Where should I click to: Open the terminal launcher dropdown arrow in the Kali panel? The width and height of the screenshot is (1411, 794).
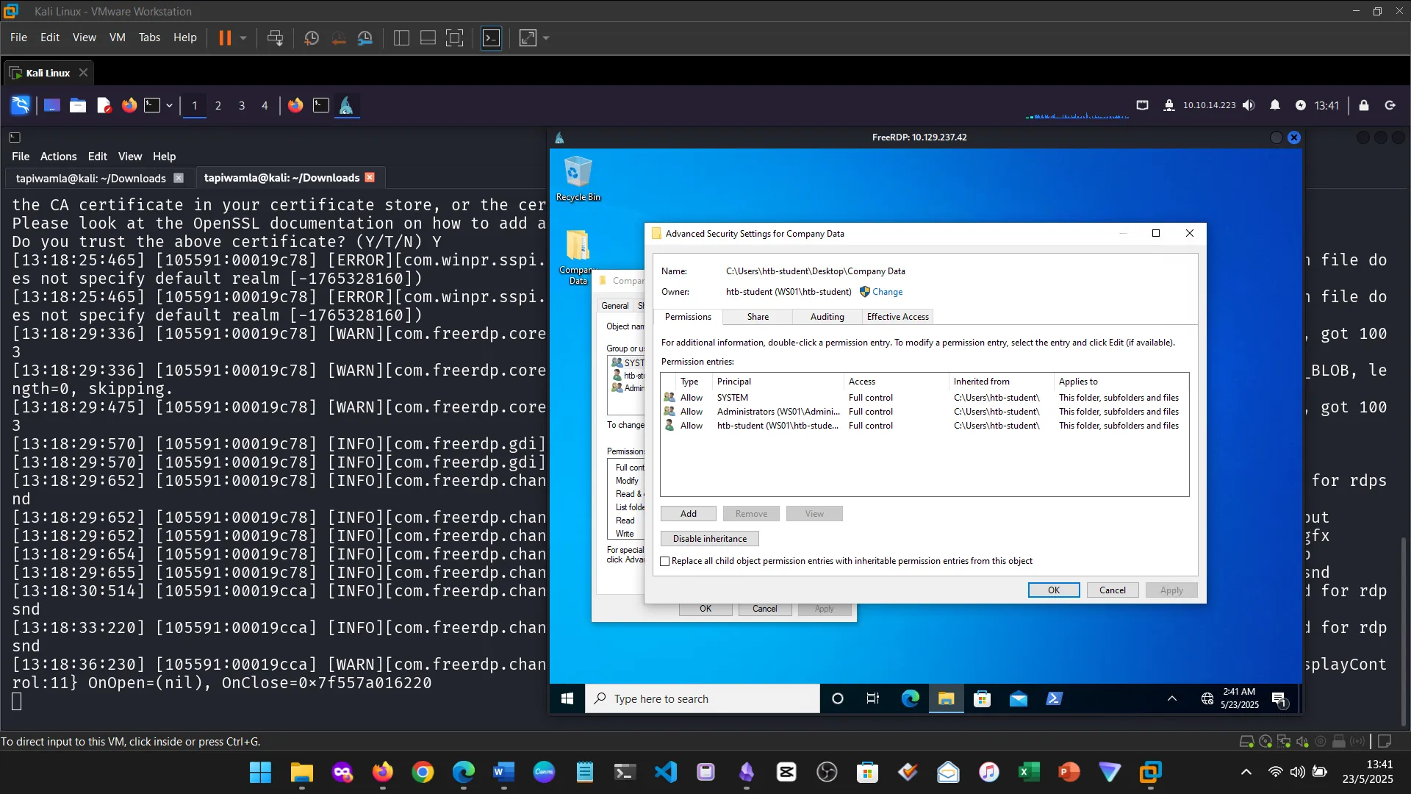point(169,105)
